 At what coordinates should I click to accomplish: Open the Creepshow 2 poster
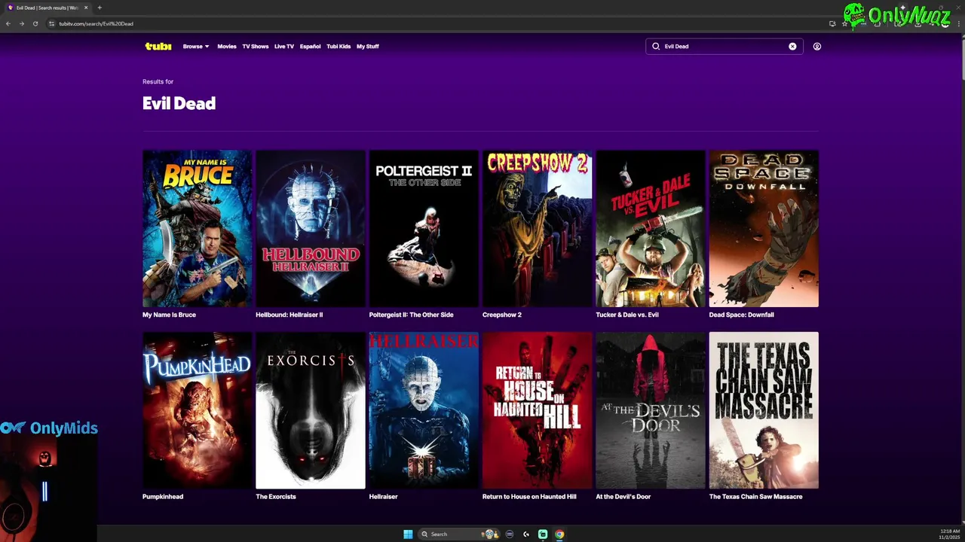[x=538, y=229]
